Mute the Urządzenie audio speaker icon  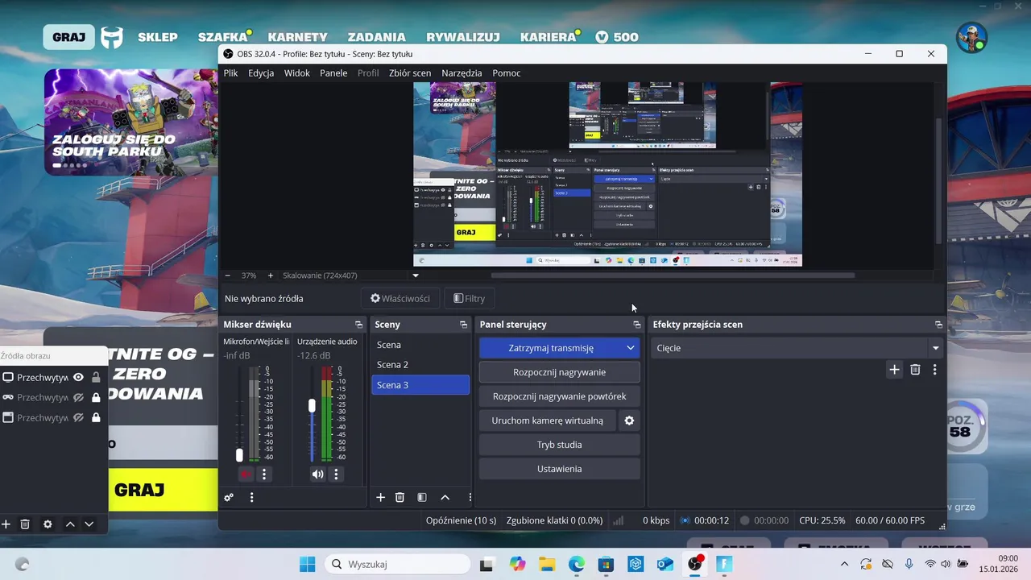318,474
